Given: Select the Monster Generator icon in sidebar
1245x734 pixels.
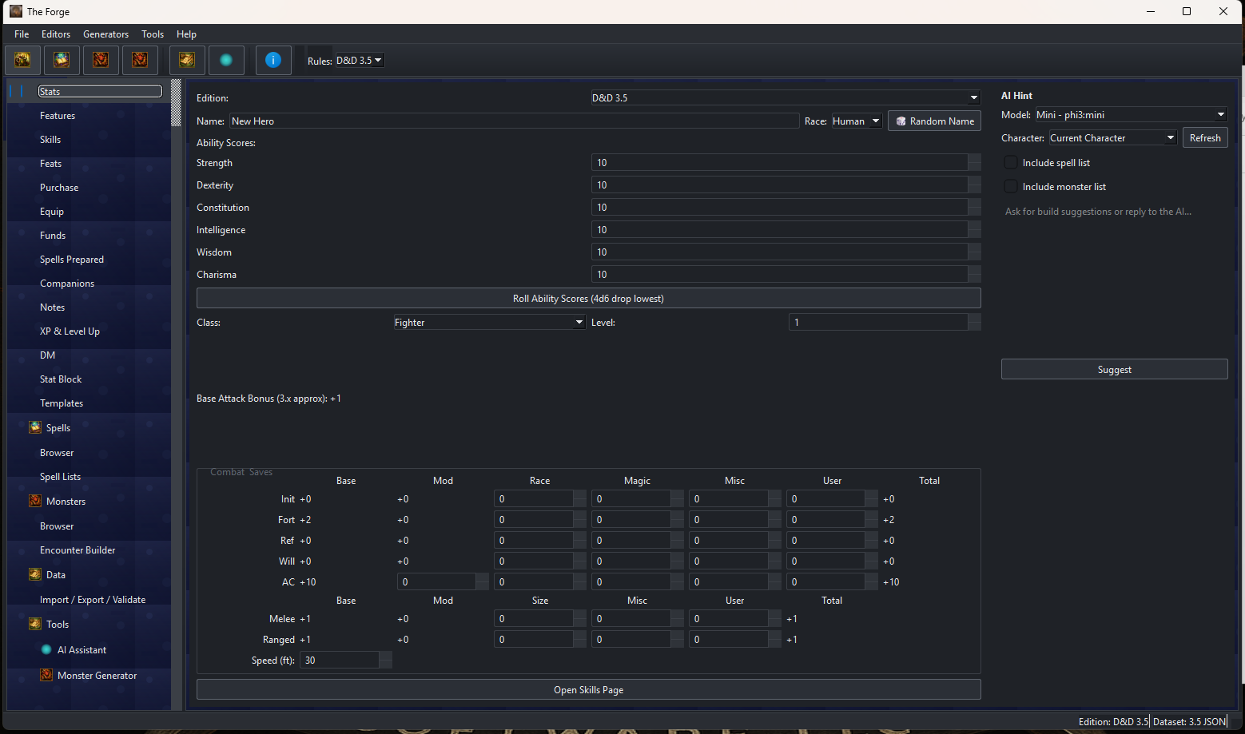Looking at the screenshot, I should point(46,675).
